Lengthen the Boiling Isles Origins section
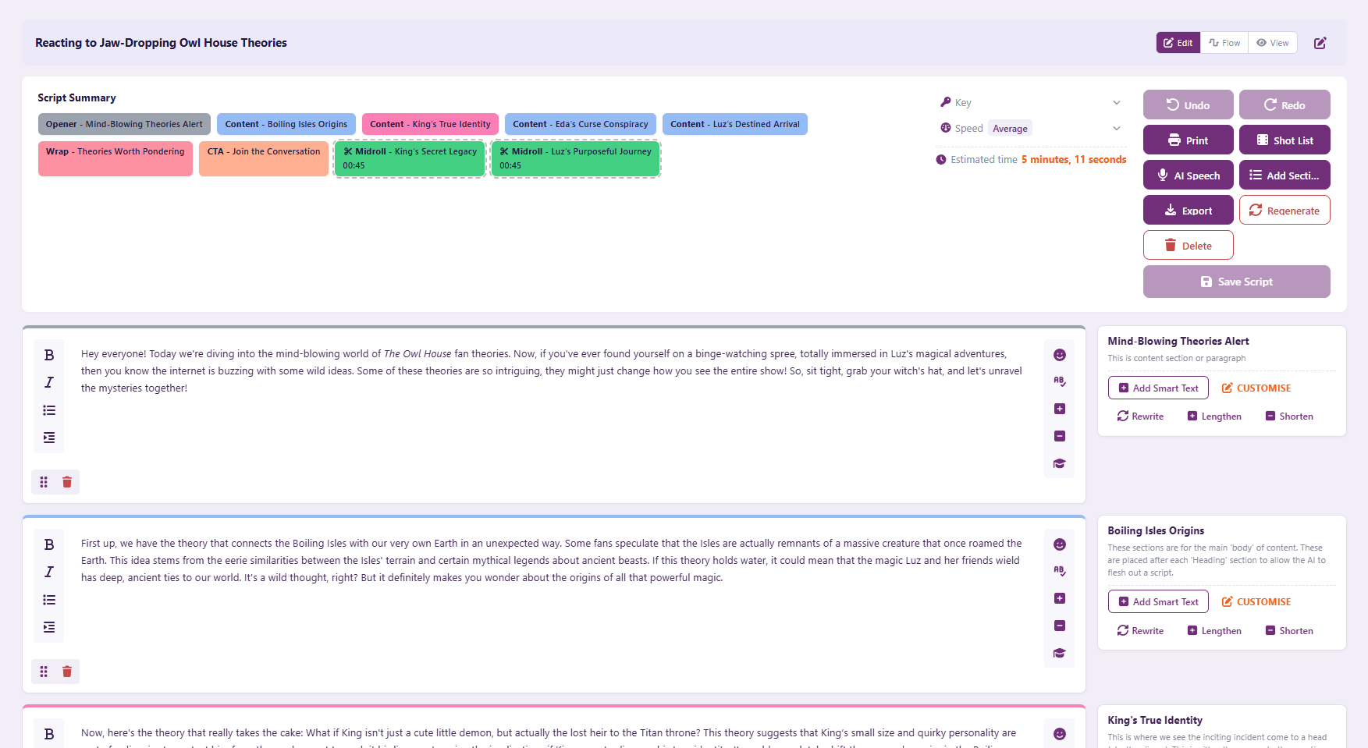 [x=1214, y=631]
